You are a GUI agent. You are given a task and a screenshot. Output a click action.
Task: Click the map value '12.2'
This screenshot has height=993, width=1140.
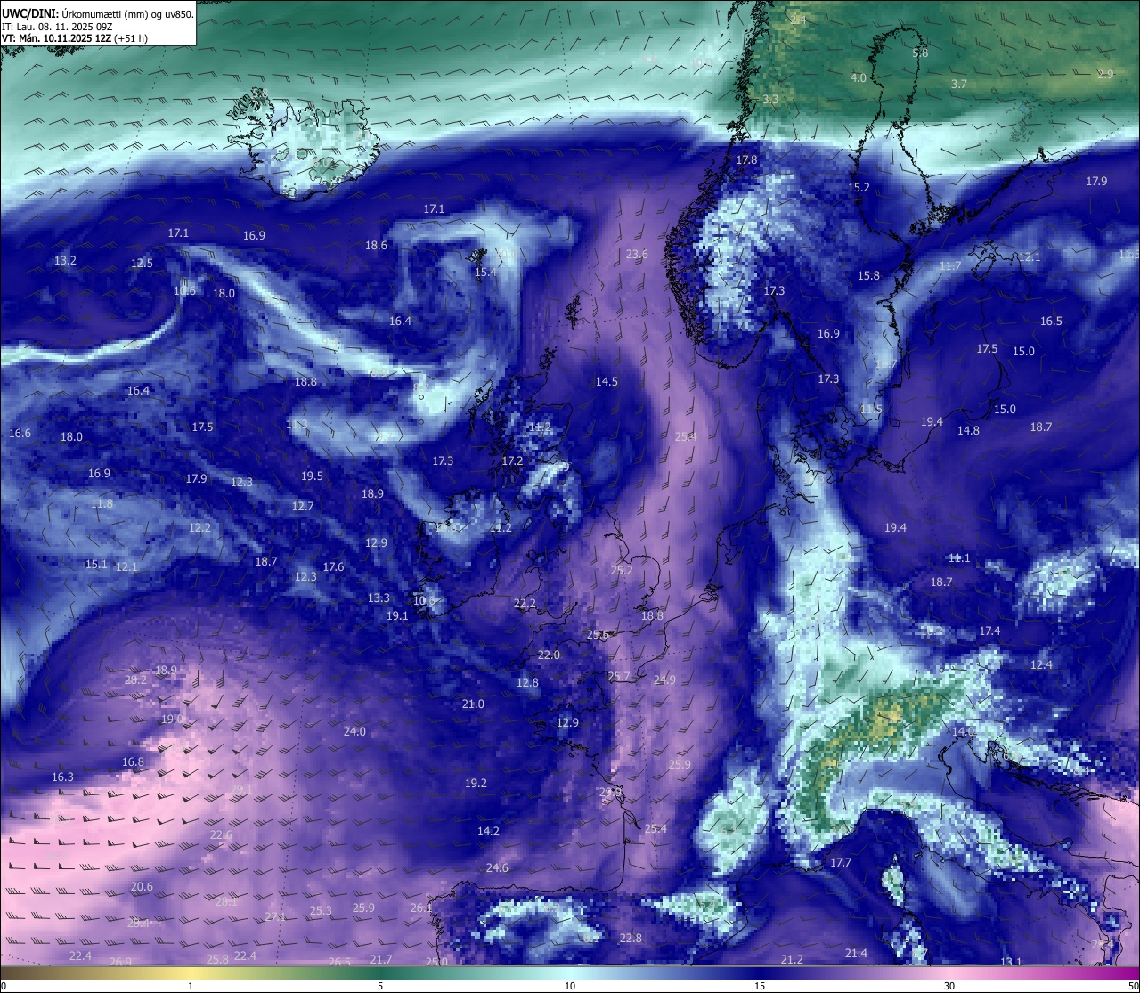tap(199, 527)
